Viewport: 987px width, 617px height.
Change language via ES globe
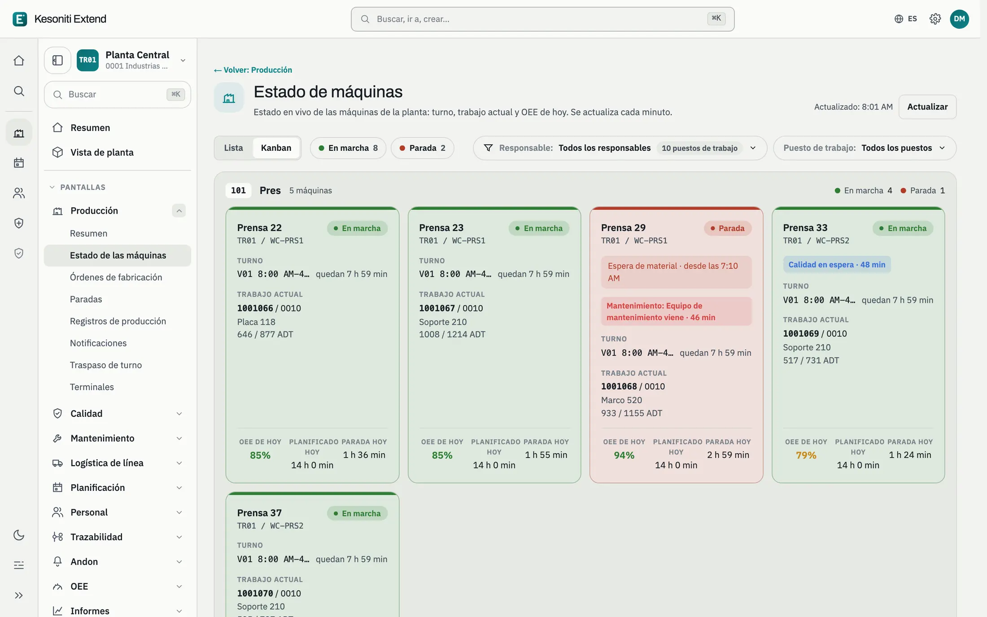(906, 19)
